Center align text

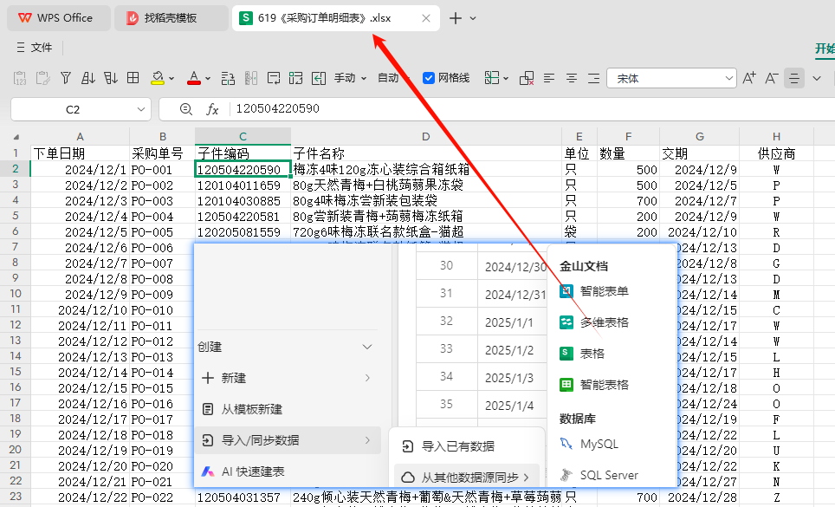(x=572, y=78)
